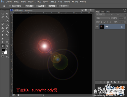Select the Eraser tool

[3, 31]
